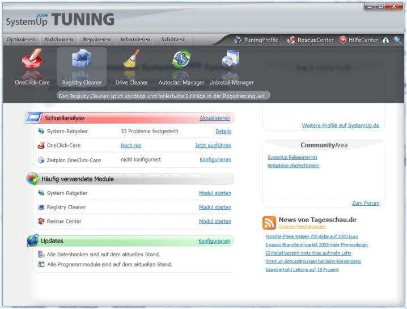The width and height of the screenshot is (407, 309).
Task: Open the Optimieren menu
Action: pyautogui.click(x=21, y=40)
